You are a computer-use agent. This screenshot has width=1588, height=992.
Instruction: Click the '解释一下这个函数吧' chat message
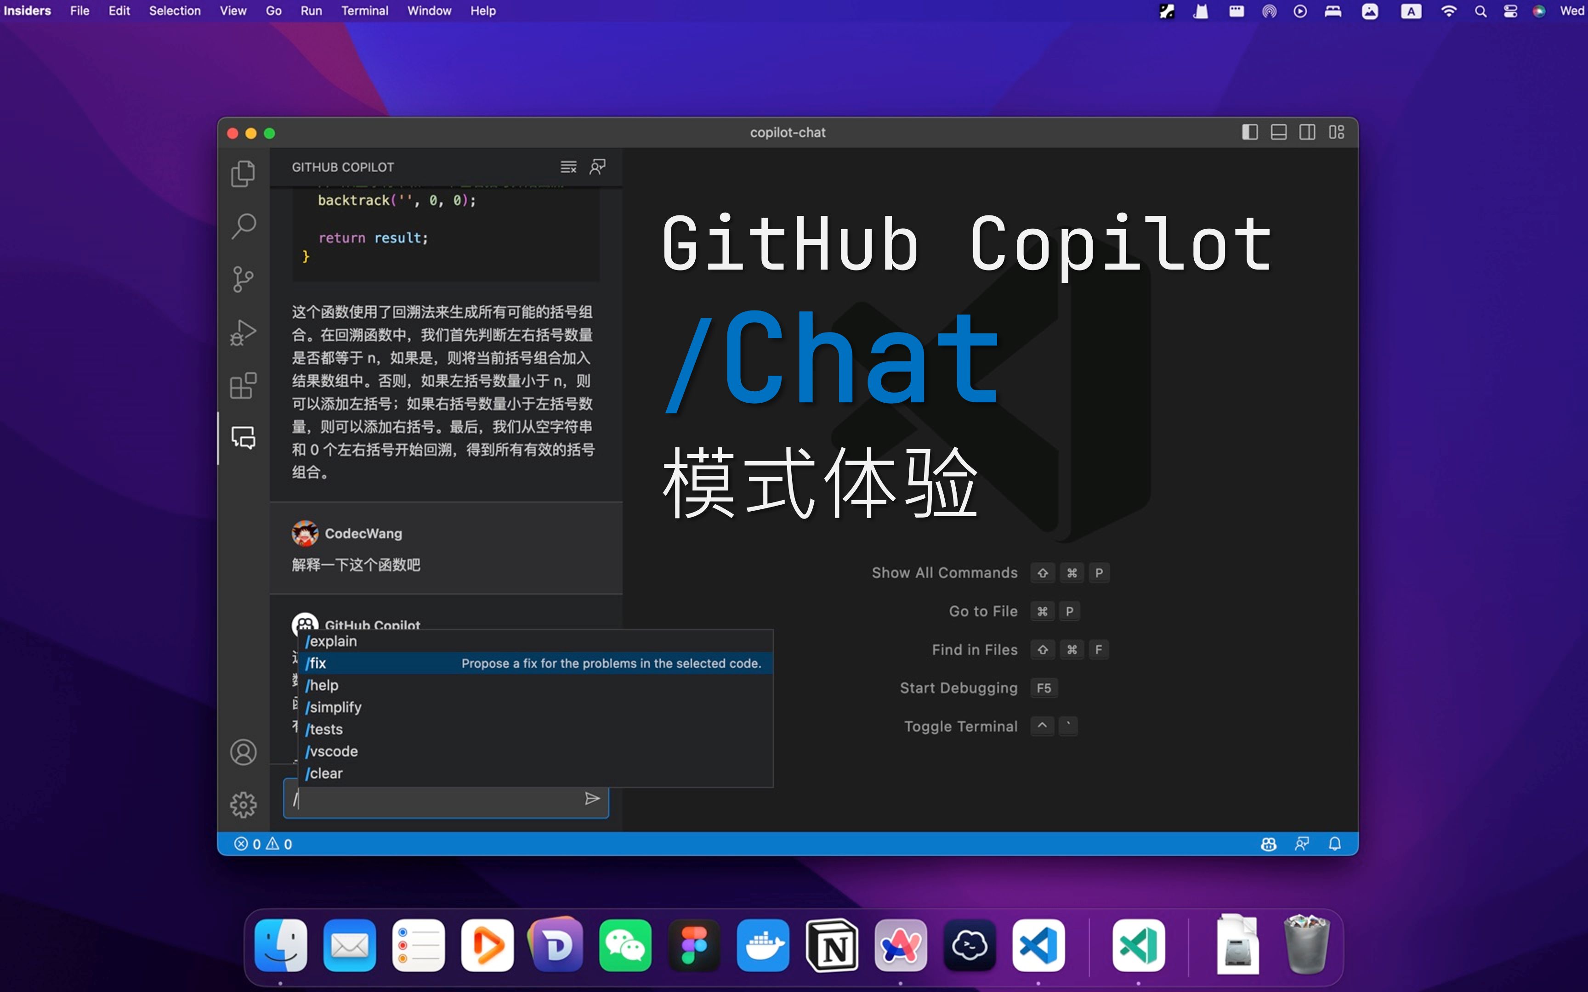(x=356, y=565)
